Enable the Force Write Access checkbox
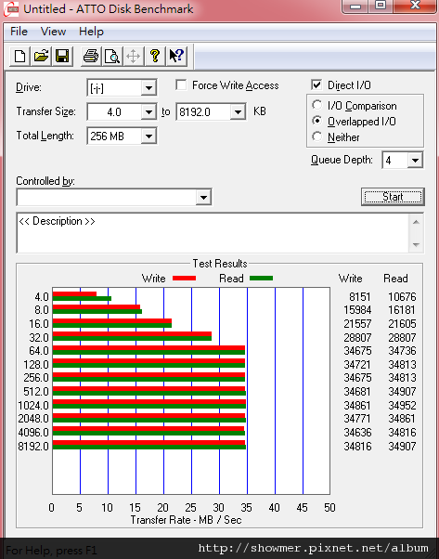The image size is (439, 559). point(181,85)
